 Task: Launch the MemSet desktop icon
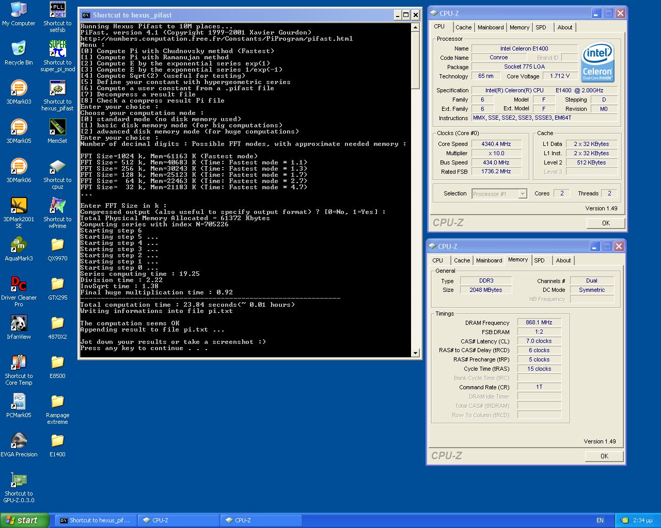pos(57,132)
